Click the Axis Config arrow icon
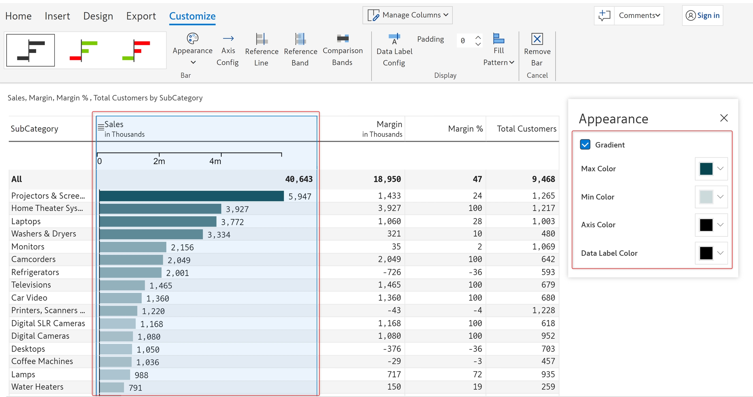The image size is (753, 397). click(228, 39)
